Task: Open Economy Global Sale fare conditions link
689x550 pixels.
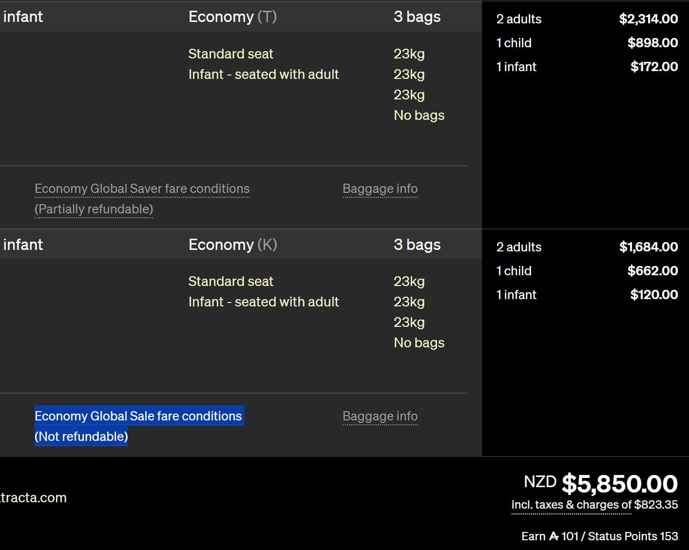Action: click(138, 416)
